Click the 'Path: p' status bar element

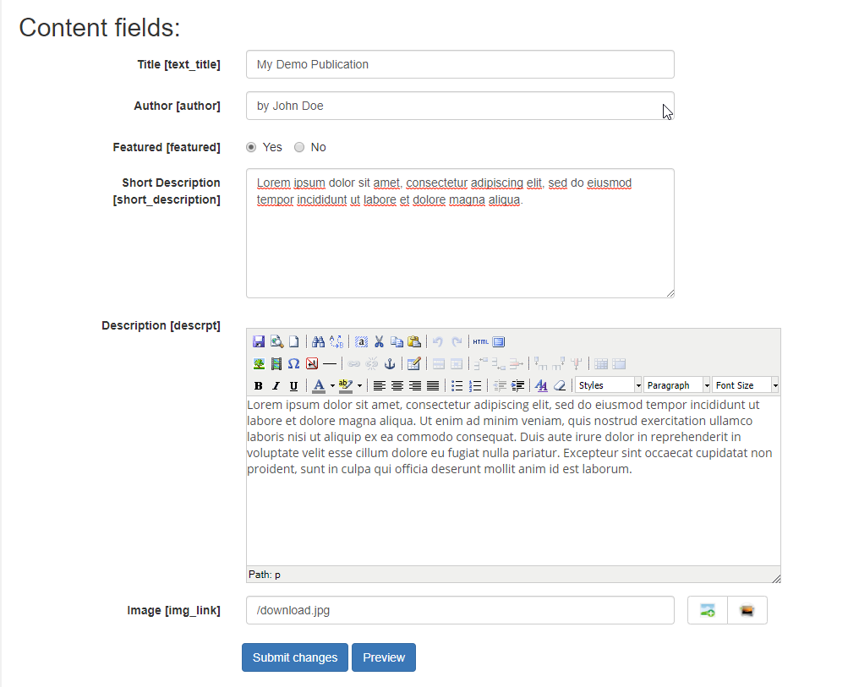[x=265, y=575]
